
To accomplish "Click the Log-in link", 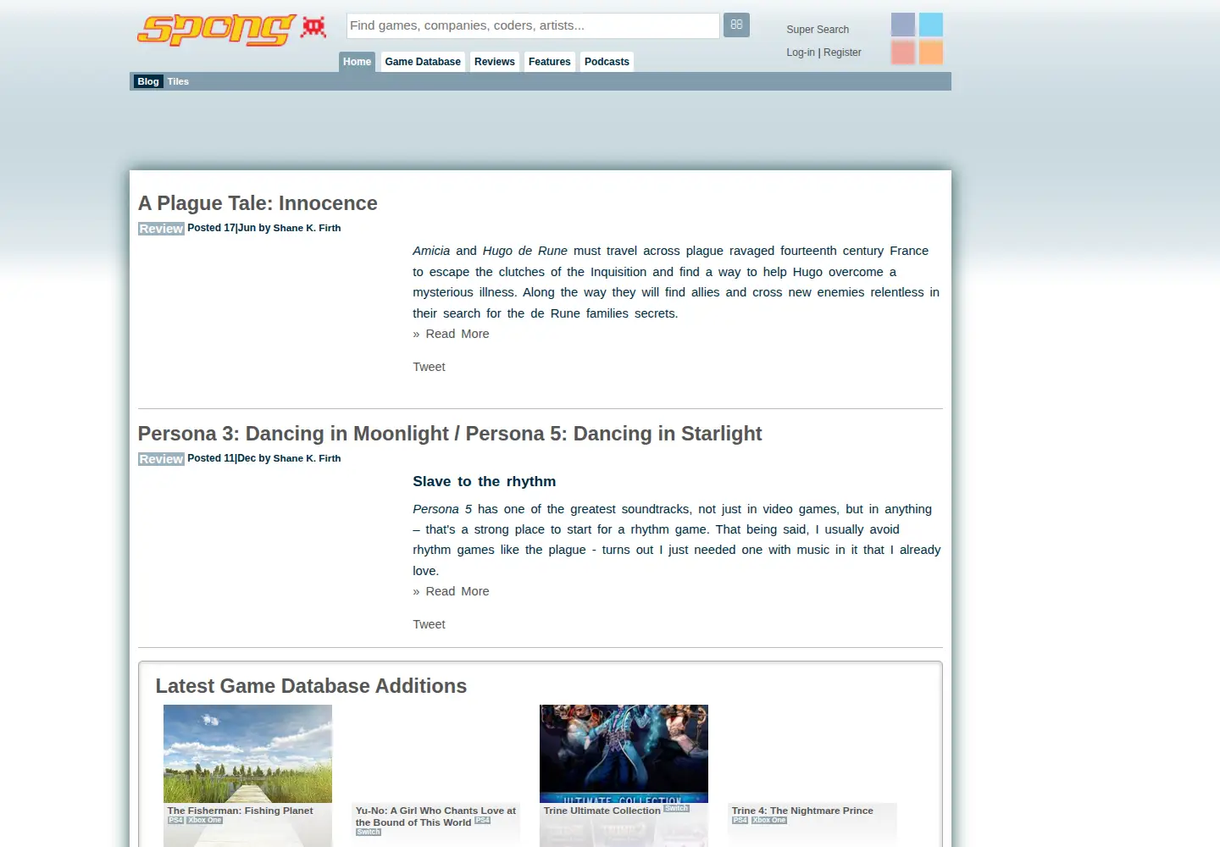I will [801, 53].
